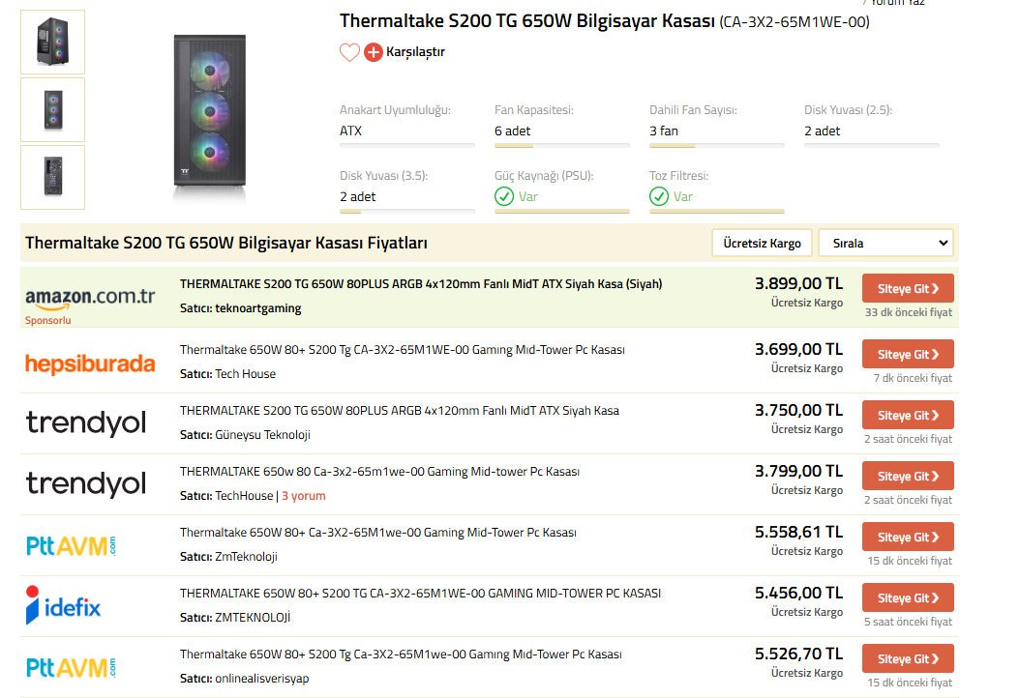Open TechHouse trendyol listing title
Viewport: 1020px width, 698px height.
(x=380, y=472)
